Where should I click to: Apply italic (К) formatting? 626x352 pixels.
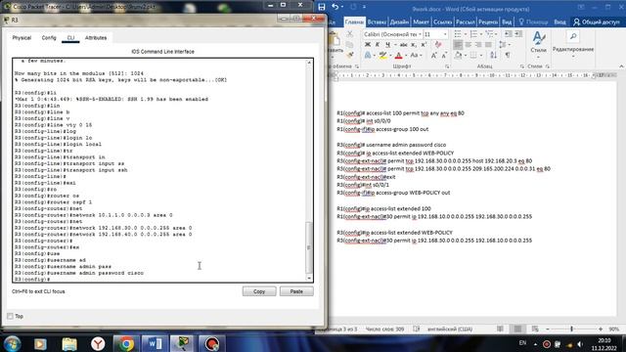click(x=378, y=45)
